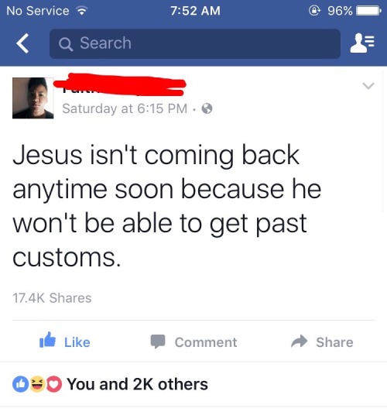Open the friend requests icon
The height and width of the screenshot is (412, 387).
[362, 43]
